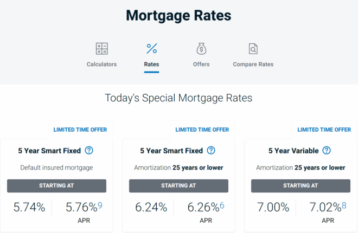The image size is (358, 233).
Task: Click Limited Time Offer badge above 5 Year Variable
Action: 324,130
